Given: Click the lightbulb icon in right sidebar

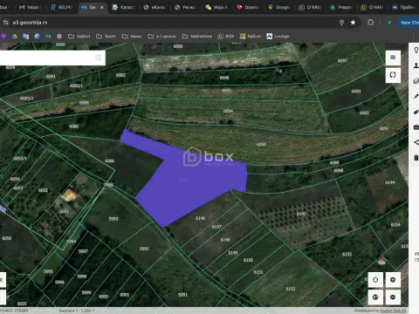Looking at the screenshot, I should pyautogui.click(x=416, y=50).
